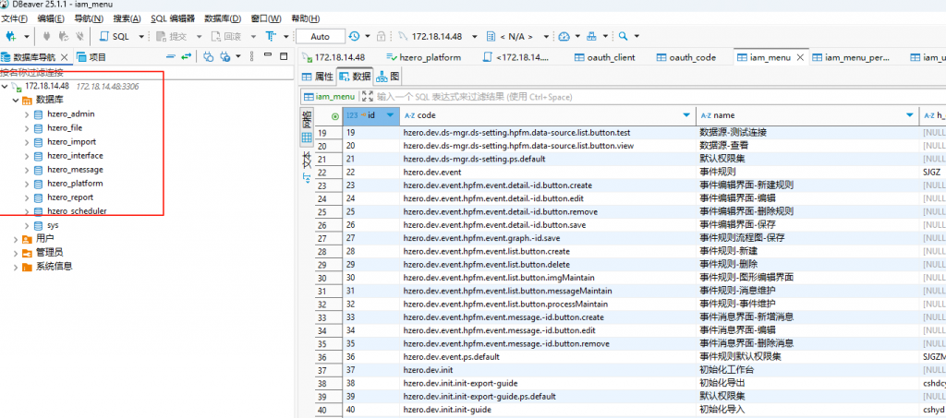Open the 数据库(D) menu
This screenshot has width=946, height=418.
click(x=222, y=18)
